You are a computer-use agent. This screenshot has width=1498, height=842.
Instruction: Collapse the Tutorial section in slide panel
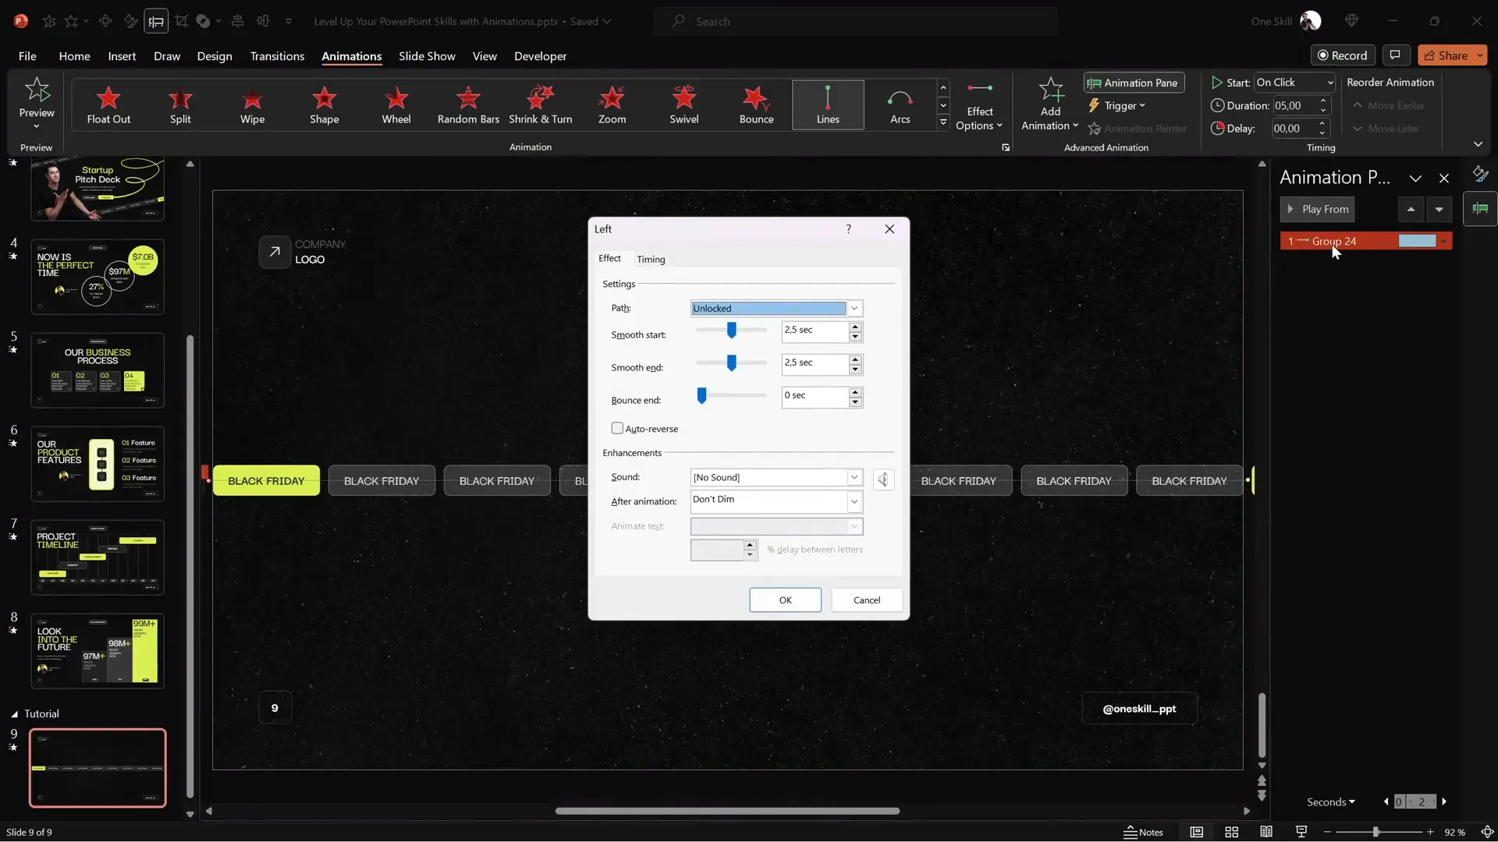[x=14, y=713]
